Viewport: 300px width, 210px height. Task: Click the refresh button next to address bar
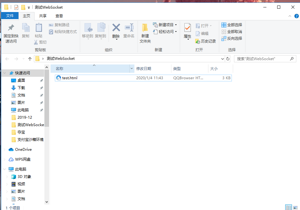[x=228, y=59]
